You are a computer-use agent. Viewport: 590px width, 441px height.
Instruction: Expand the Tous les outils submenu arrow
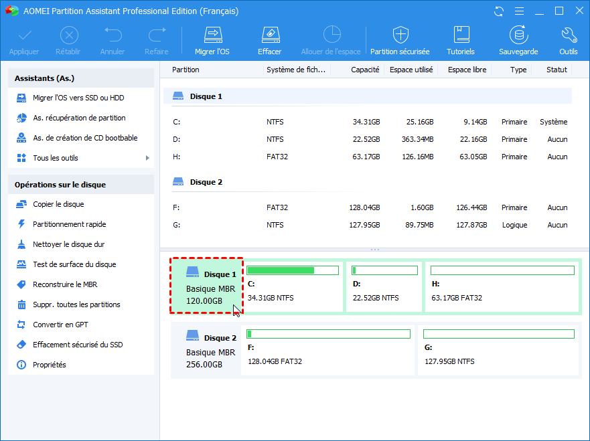[147, 158]
